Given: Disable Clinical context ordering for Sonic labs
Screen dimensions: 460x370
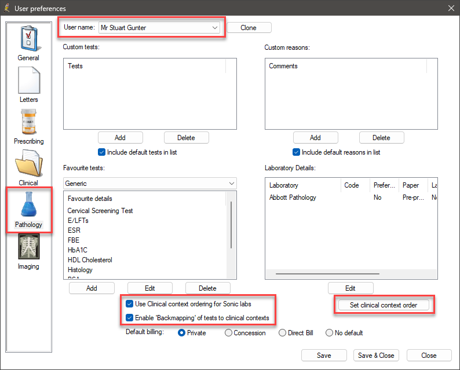Looking at the screenshot, I should 130,304.
